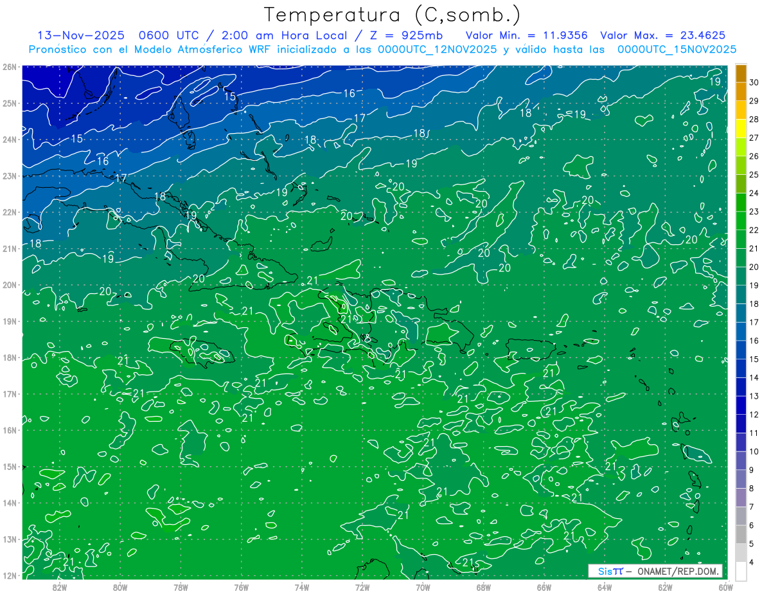
Task: Click the "0000UTC_15NOV2025" valid-until timestamp
Action: (677, 50)
